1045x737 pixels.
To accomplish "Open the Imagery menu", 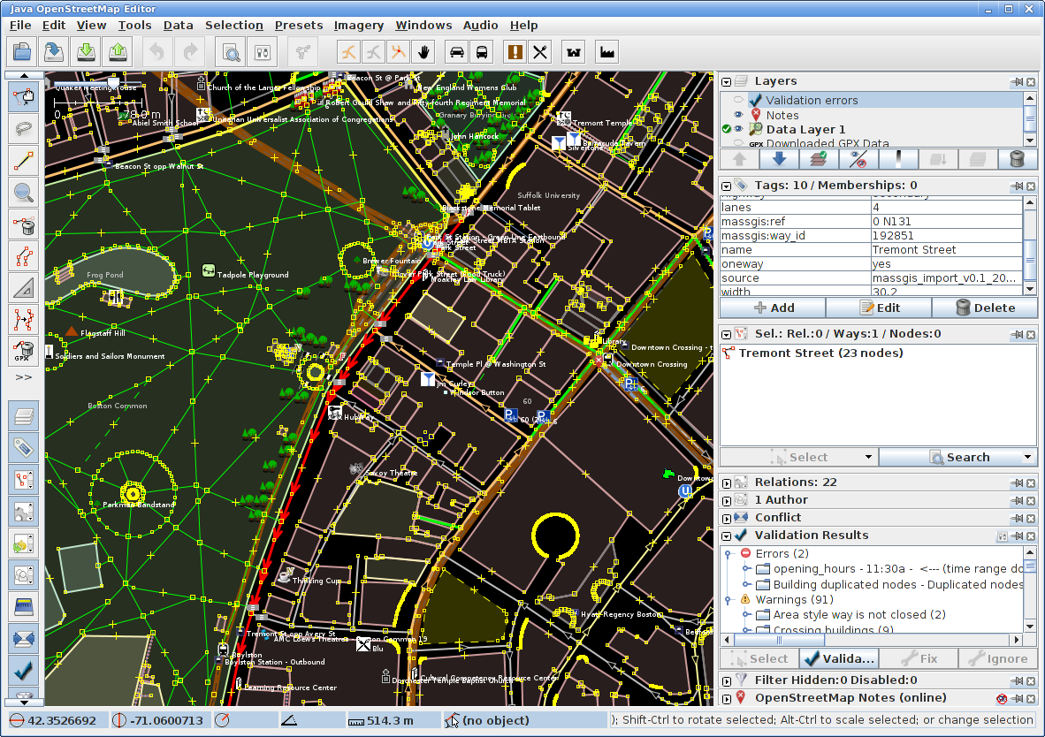I will click(x=358, y=26).
